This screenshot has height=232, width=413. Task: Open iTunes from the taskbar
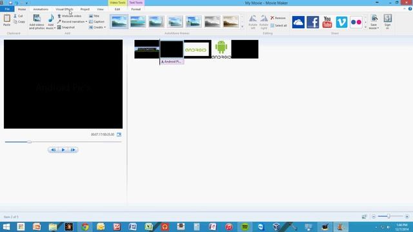tap(229, 227)
